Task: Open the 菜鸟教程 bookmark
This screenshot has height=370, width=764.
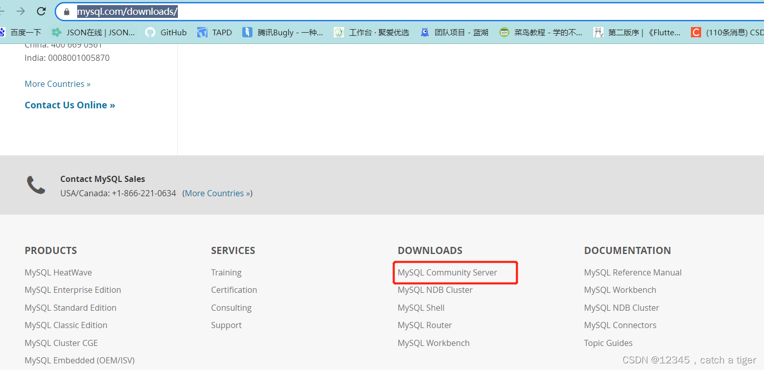Action: 541,32
